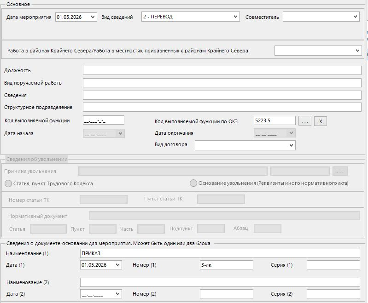This screenshot has width=368, height=303.
Task: Open the Дата (2) date dropdown
Action: click(x=117, y=294)
